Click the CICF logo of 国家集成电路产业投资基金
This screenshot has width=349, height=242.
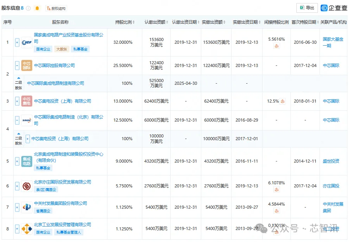pos(27,42)
